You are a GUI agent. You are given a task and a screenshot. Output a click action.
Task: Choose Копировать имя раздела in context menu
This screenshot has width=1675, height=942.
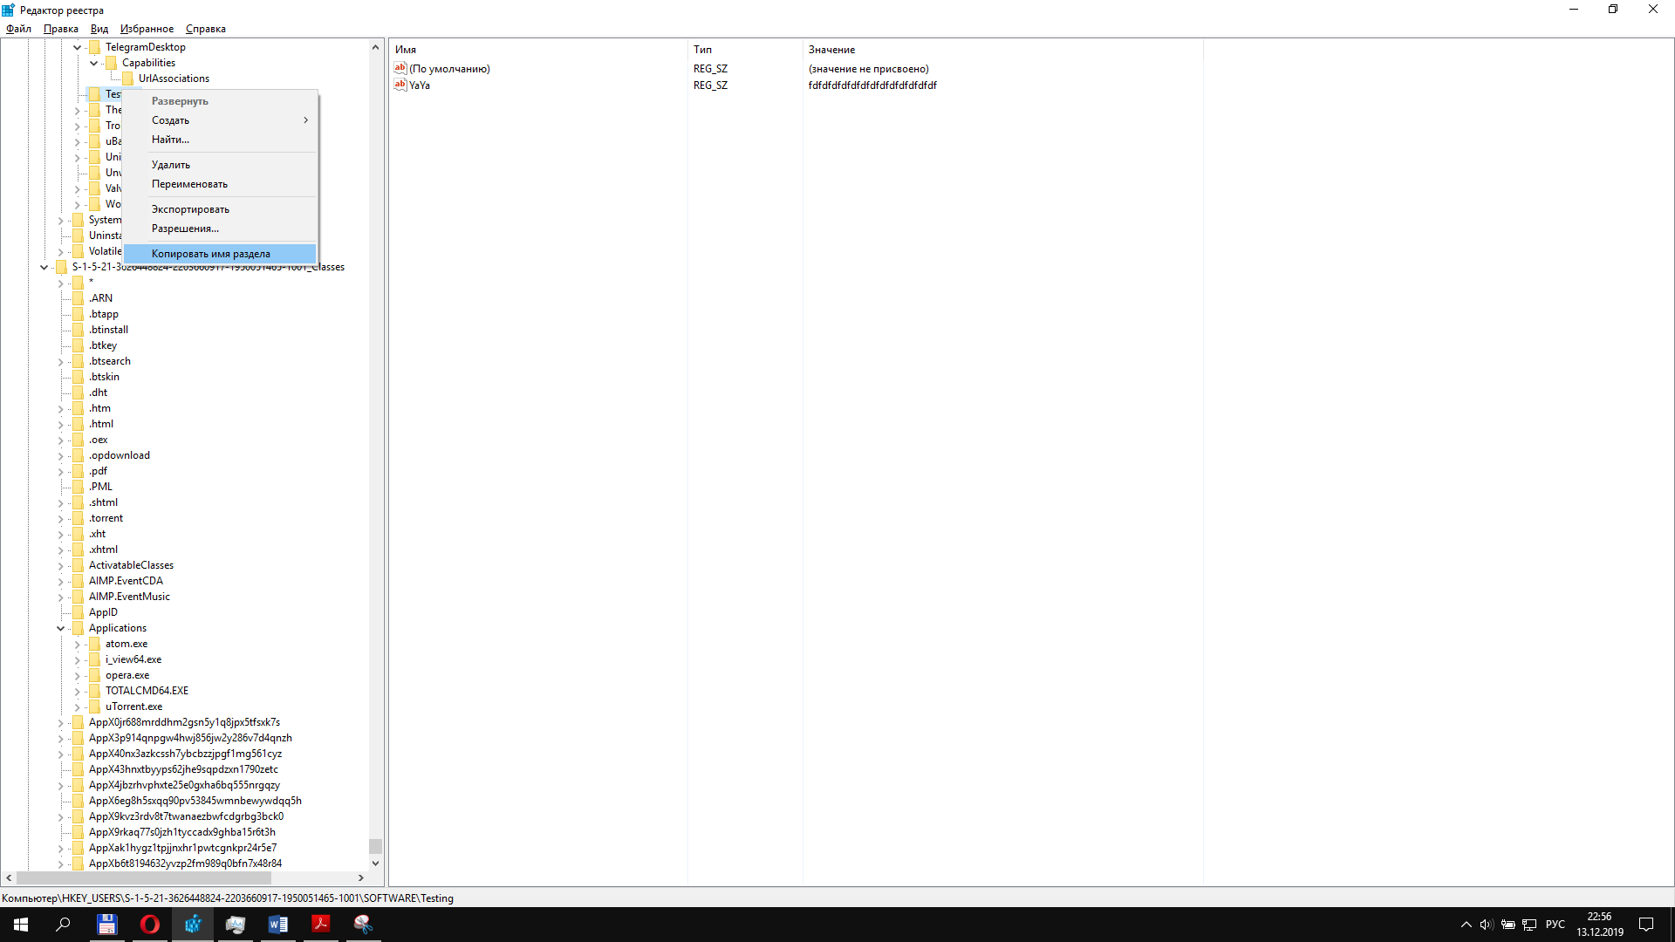click(x=220, y=254)
